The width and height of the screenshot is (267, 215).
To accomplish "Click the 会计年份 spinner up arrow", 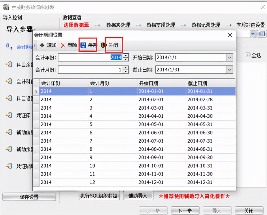I will click(125, 55).
